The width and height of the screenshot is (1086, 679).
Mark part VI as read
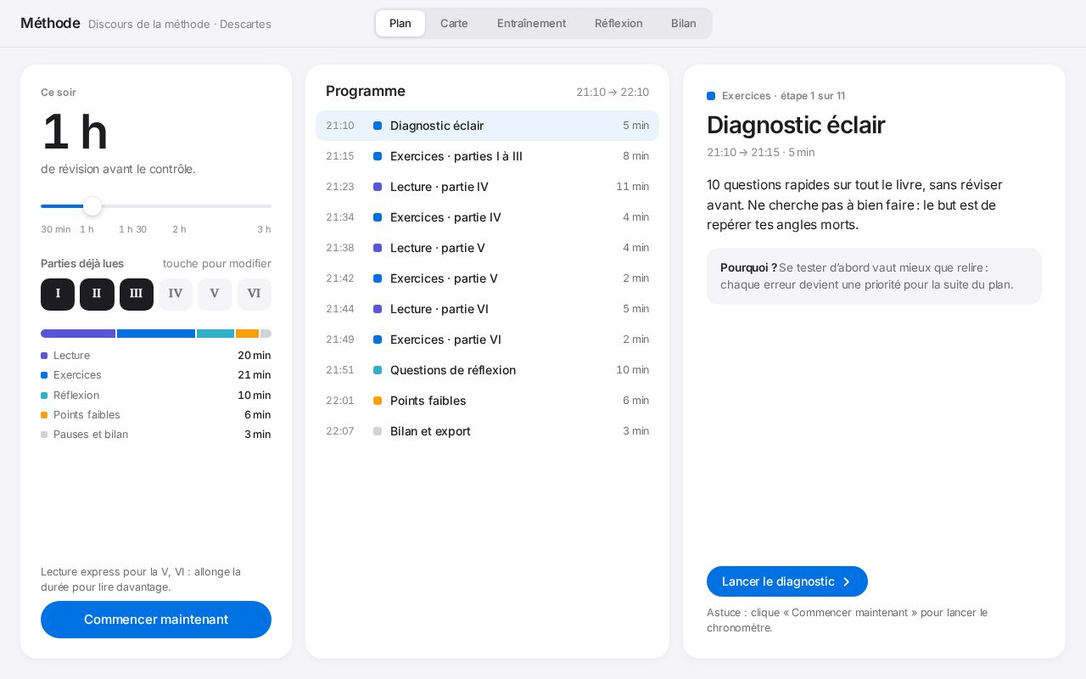coord(255,295)
